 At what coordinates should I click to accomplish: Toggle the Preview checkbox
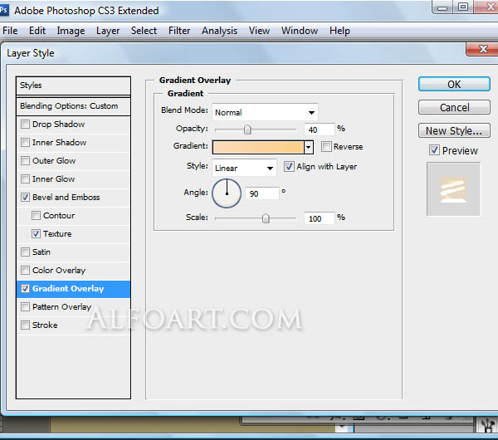coord(434,150)
